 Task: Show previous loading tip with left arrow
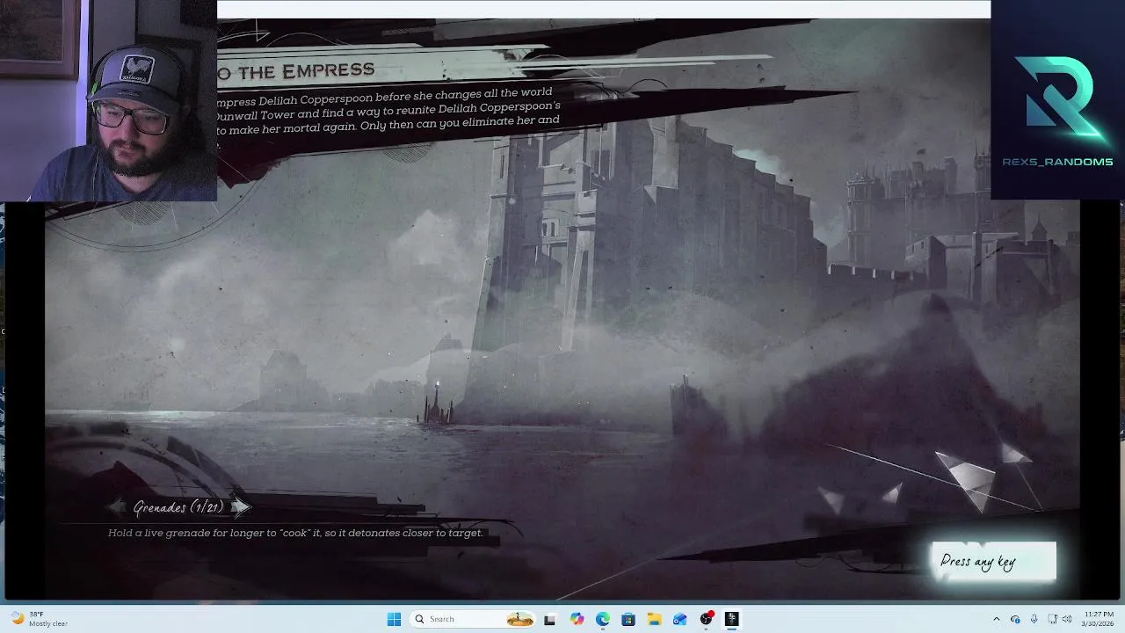pos(118,506)
